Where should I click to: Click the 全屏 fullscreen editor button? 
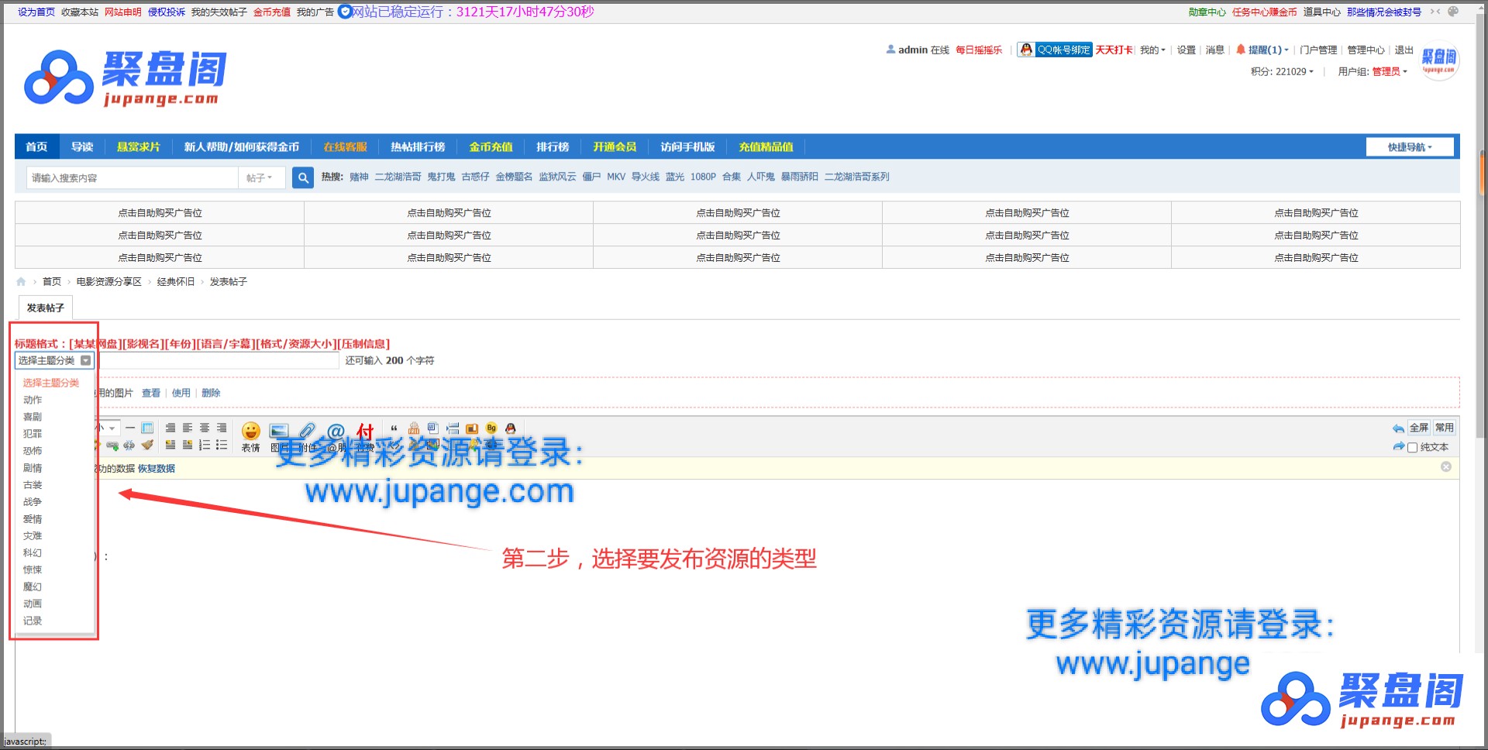click(1419, 428)
